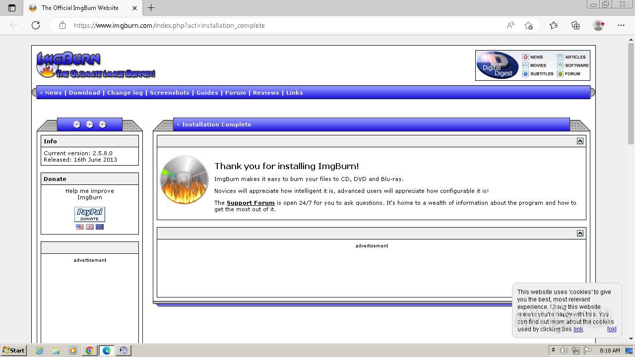
Task: Open the Windows Start menu
Action: (x=13, y=350)
